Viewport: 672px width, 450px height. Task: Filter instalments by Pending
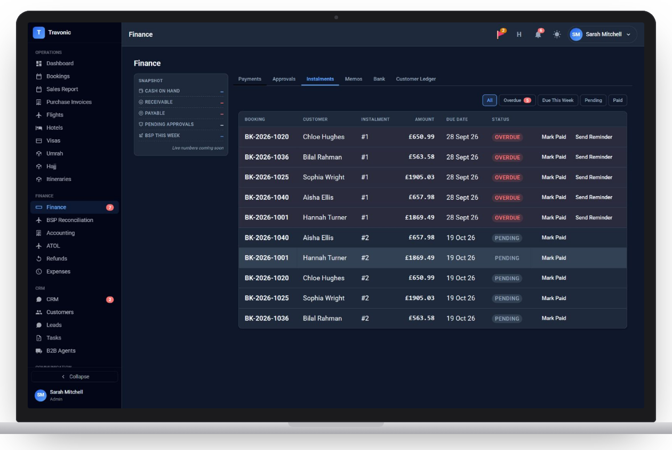[593, 100]
